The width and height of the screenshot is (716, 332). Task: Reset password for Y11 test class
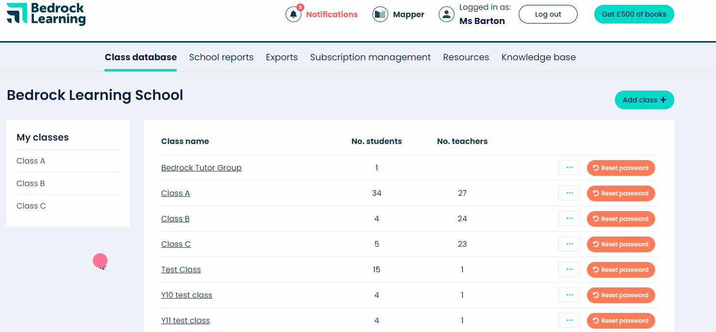(x=621, y=321)
